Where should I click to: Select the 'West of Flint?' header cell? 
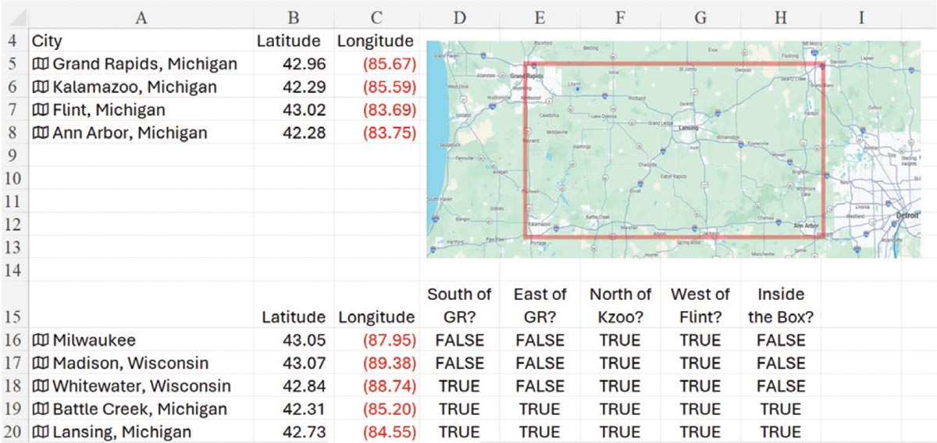[x=700, y=305]
